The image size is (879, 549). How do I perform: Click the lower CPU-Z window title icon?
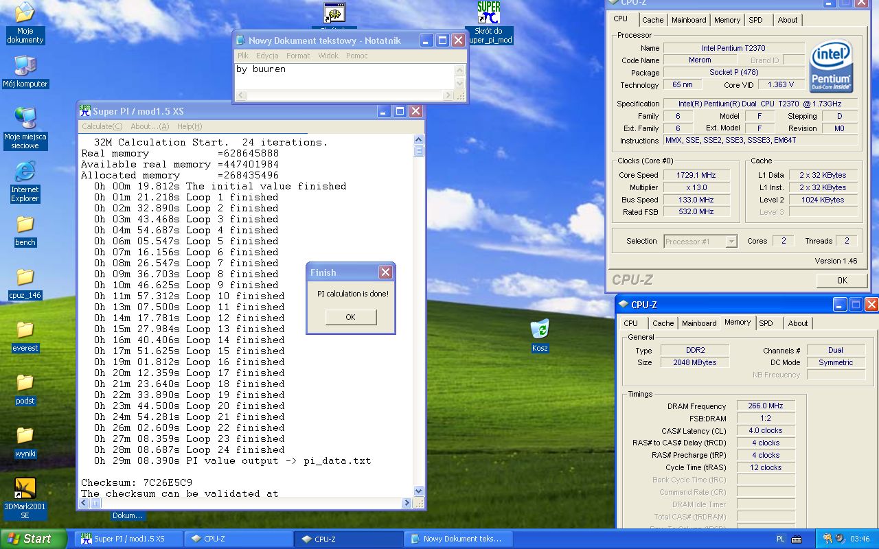(623, 304)
